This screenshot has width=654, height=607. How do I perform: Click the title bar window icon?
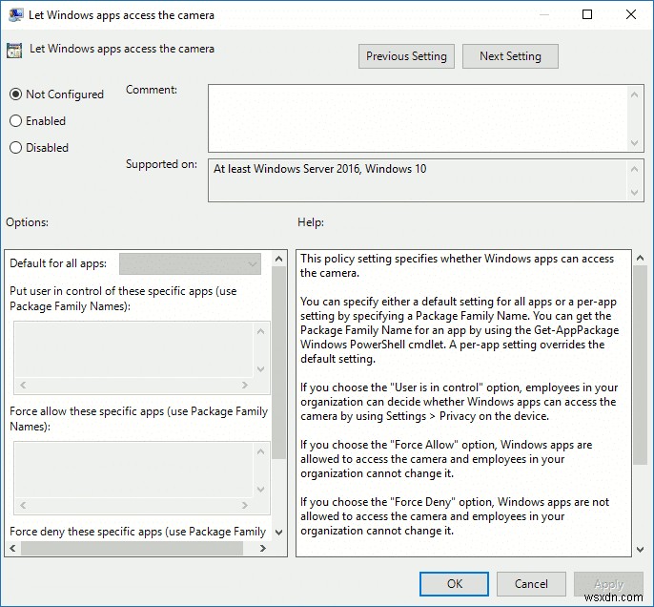click(x=15, y=15)
